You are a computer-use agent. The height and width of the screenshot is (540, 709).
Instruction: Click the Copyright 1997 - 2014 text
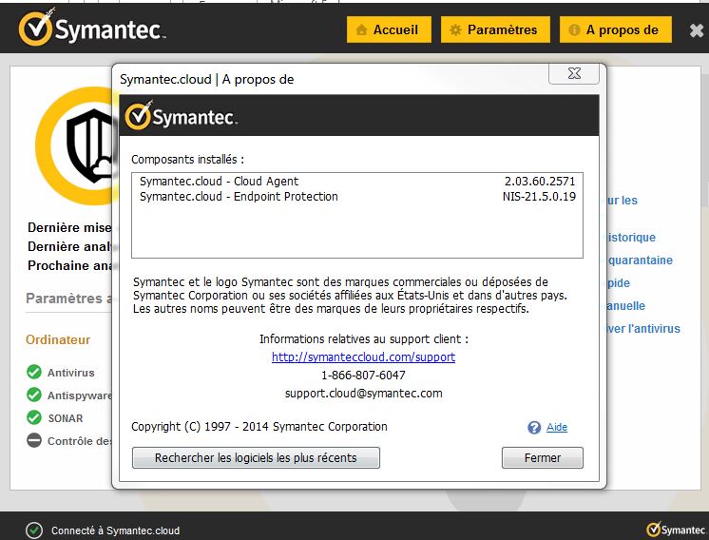[x=259, y=427]
